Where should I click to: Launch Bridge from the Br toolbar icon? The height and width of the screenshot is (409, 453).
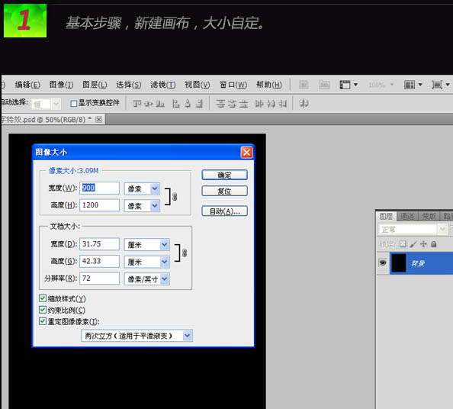(304, 85)
